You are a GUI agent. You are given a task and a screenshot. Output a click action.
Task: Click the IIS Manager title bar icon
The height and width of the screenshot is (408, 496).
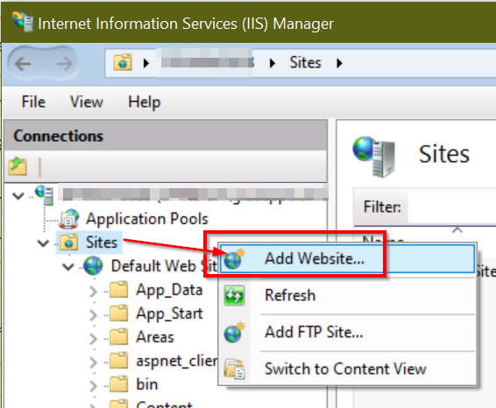tap(23, 22)
